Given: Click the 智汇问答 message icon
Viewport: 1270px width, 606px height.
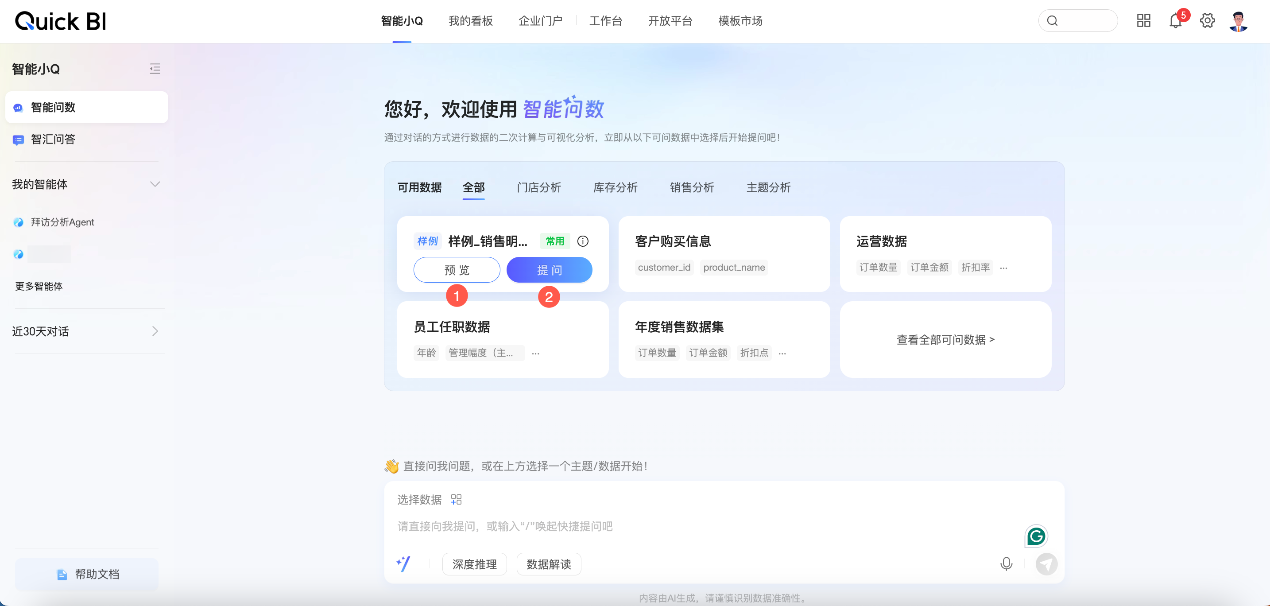Looking at the screenshot, I should pyautogui.click(x=18, y=140).
